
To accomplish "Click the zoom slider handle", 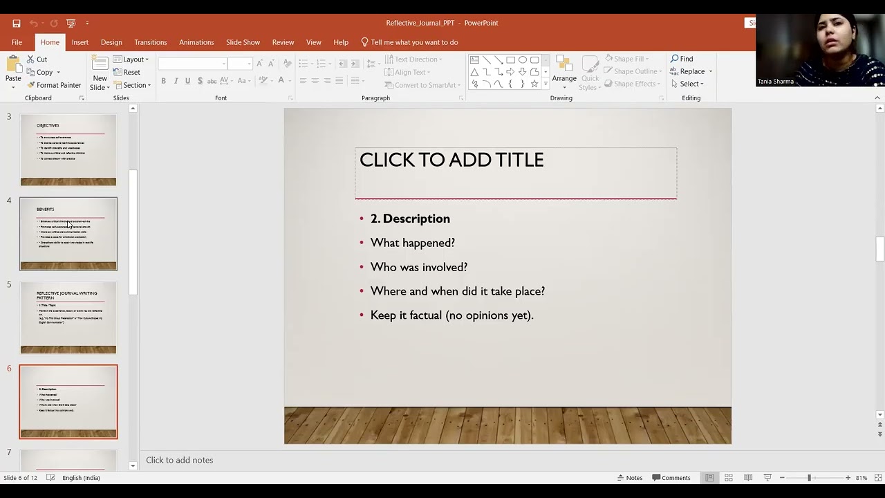I will pos(809,478).
